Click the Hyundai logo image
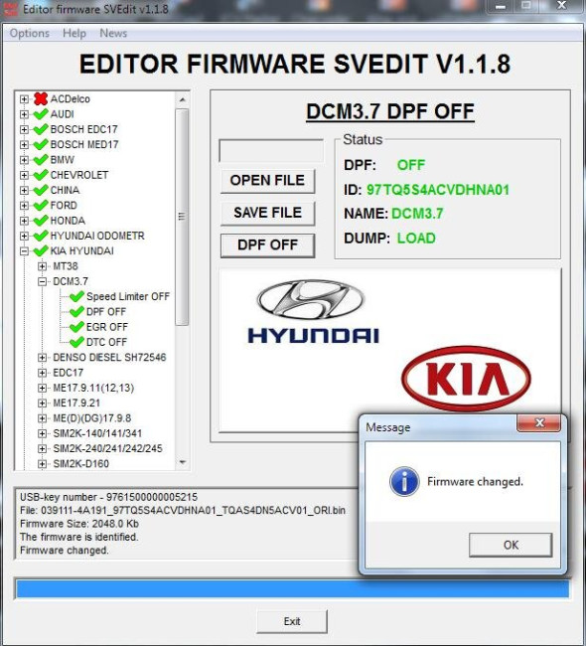This screenshot has width=586, height=646. pos(313,311)
